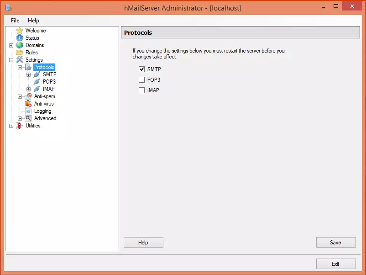Click the Logging notepad icon

[x=29, y=111]
